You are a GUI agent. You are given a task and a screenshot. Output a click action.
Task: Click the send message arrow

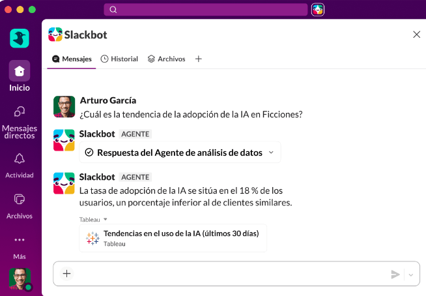pos(395,274)
